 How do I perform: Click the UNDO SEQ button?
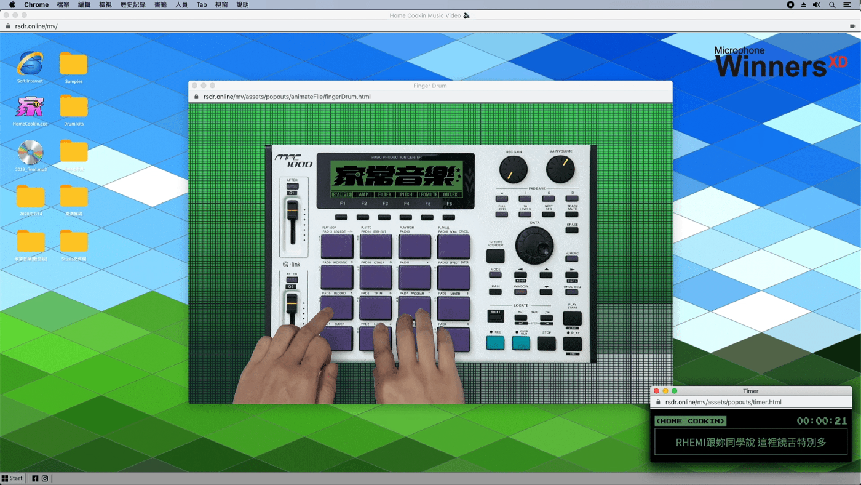[x=572, y=291]
